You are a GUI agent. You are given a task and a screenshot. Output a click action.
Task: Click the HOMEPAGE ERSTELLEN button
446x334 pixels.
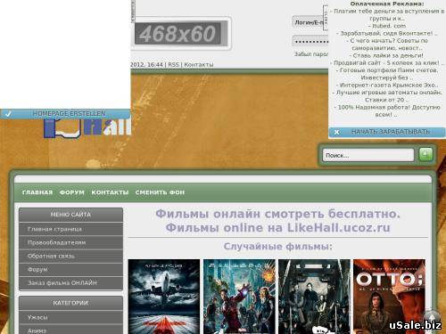[x=65, y=114]
